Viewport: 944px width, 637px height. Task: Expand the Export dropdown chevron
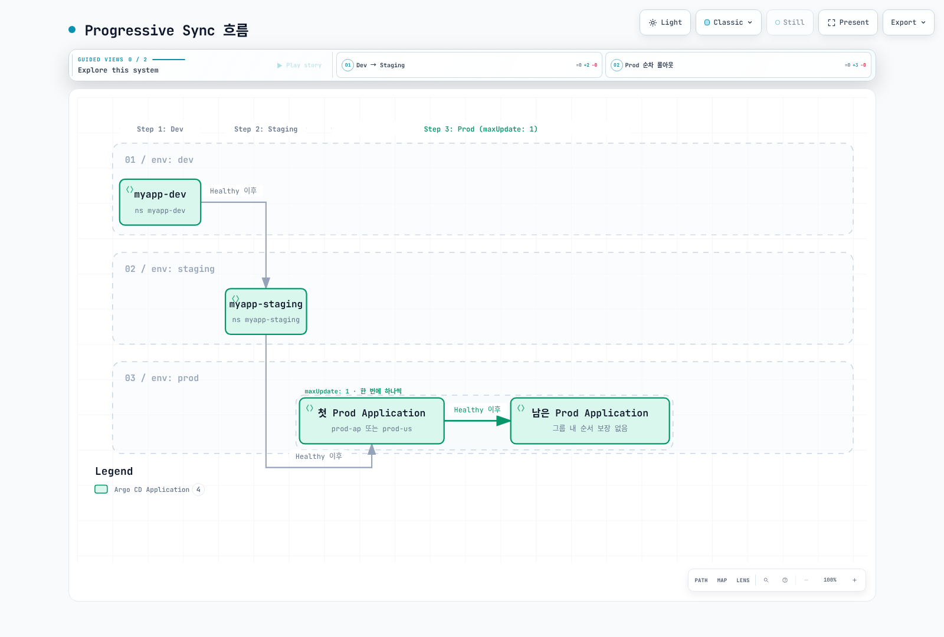click(923, 22)
